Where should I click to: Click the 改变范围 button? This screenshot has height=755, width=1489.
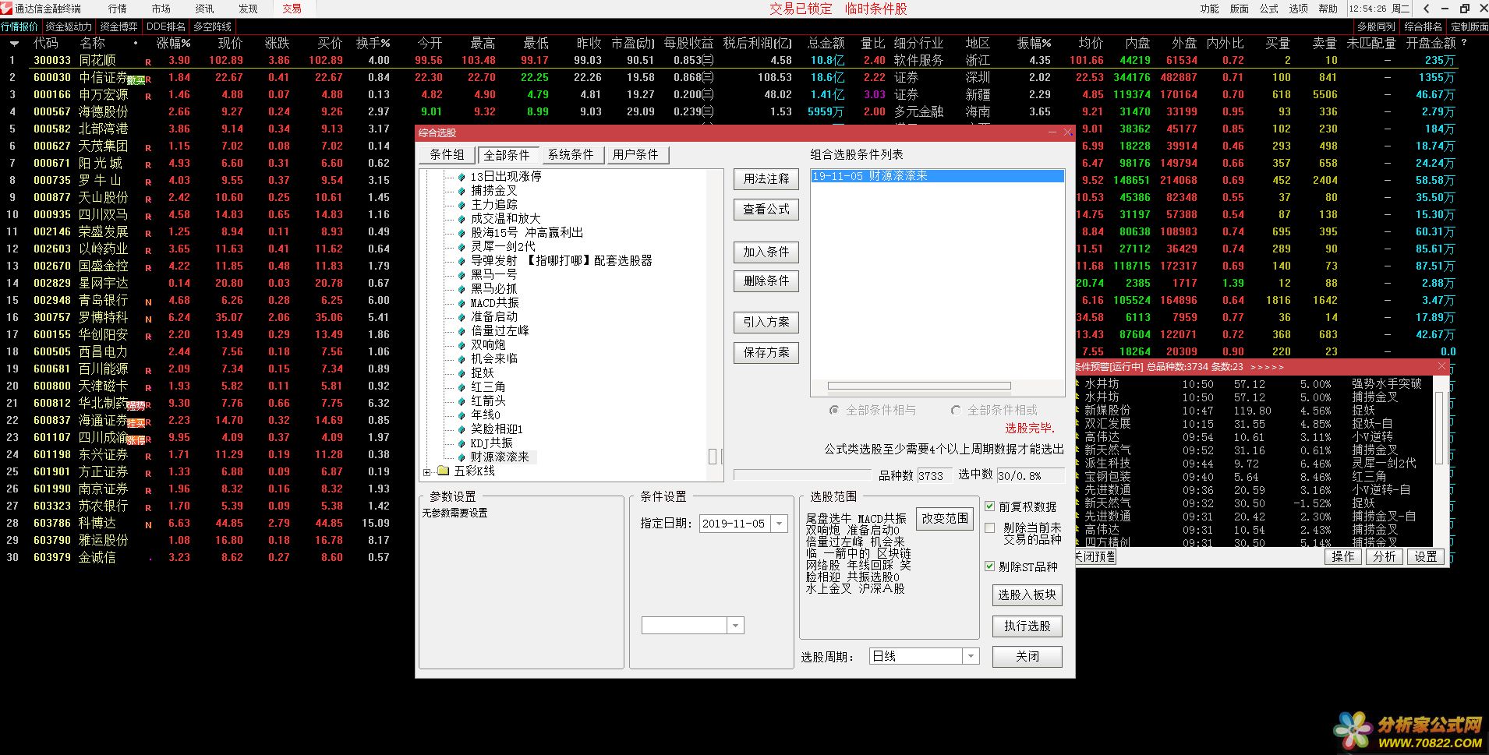946,519
